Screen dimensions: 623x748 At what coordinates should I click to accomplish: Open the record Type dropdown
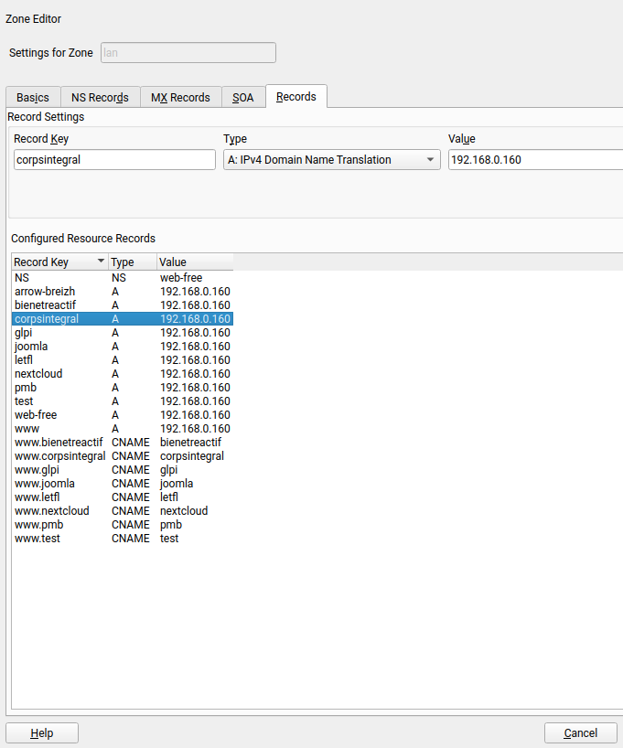tap(332, 160)
